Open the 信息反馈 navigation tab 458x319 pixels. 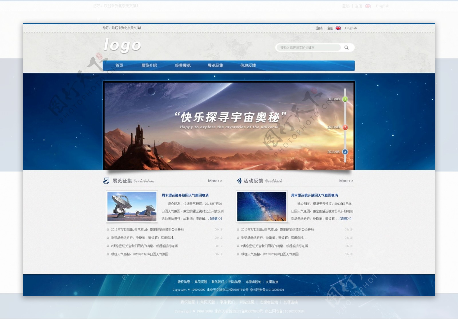(x=248, y=65)
